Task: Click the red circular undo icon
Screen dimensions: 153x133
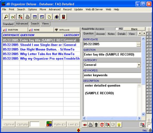Action: pos(102,125)
